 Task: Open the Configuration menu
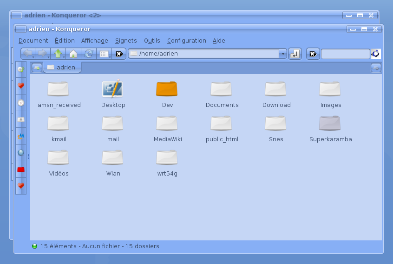coord(186,40)
